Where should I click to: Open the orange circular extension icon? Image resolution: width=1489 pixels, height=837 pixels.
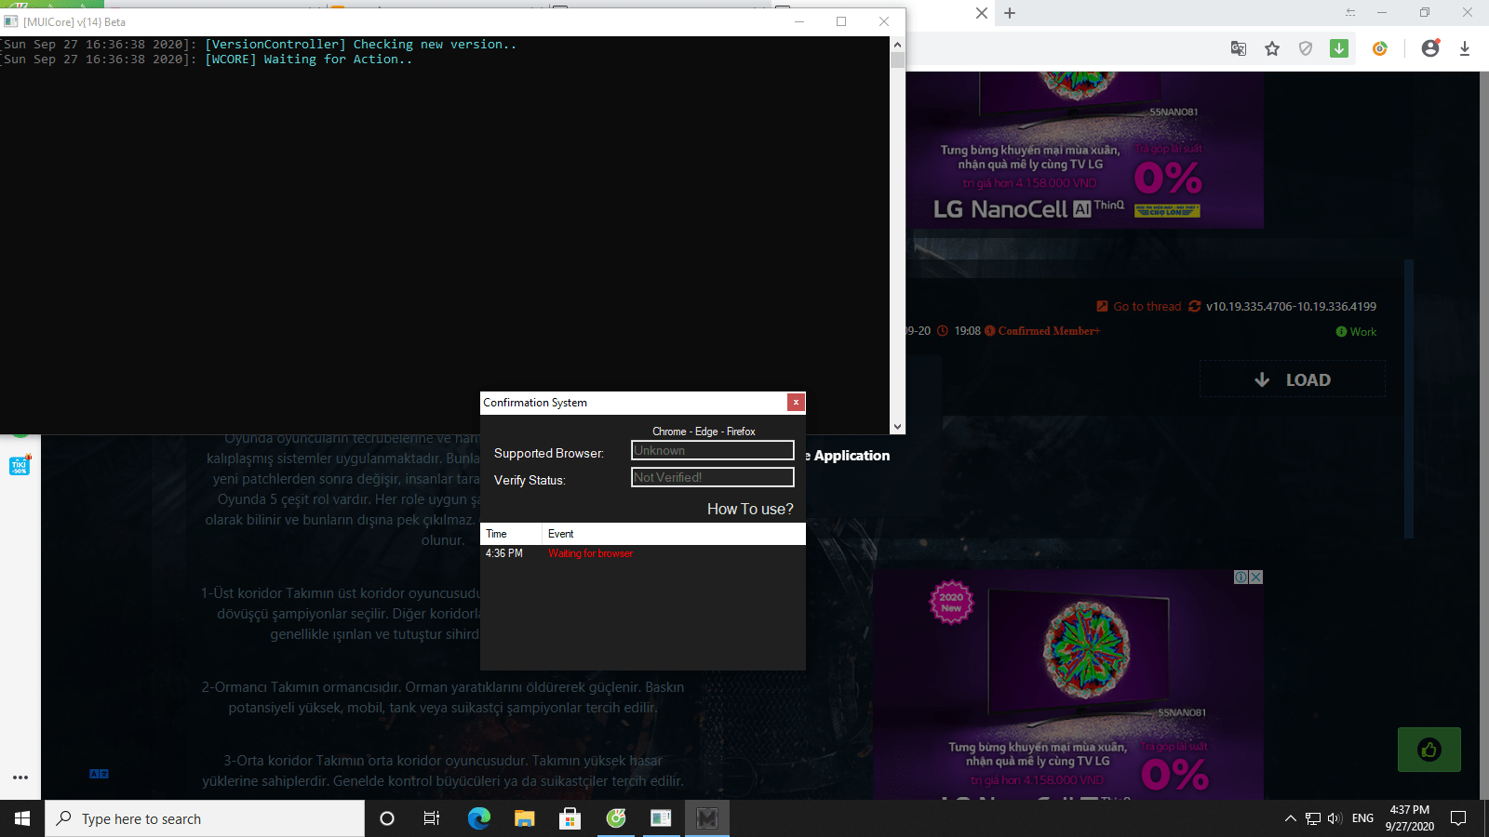point(1380,48)
